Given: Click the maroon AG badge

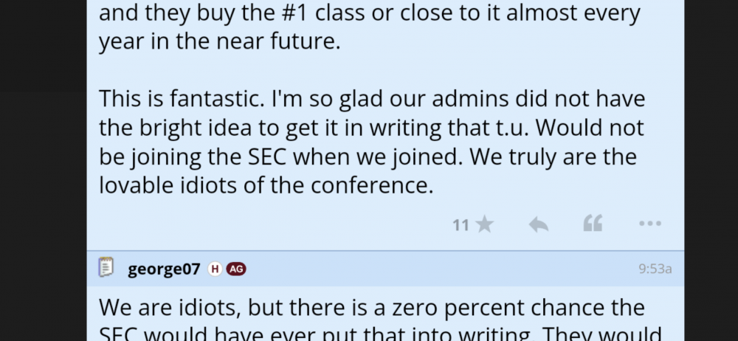Looking at the screenshot, I should click(236, 269).
